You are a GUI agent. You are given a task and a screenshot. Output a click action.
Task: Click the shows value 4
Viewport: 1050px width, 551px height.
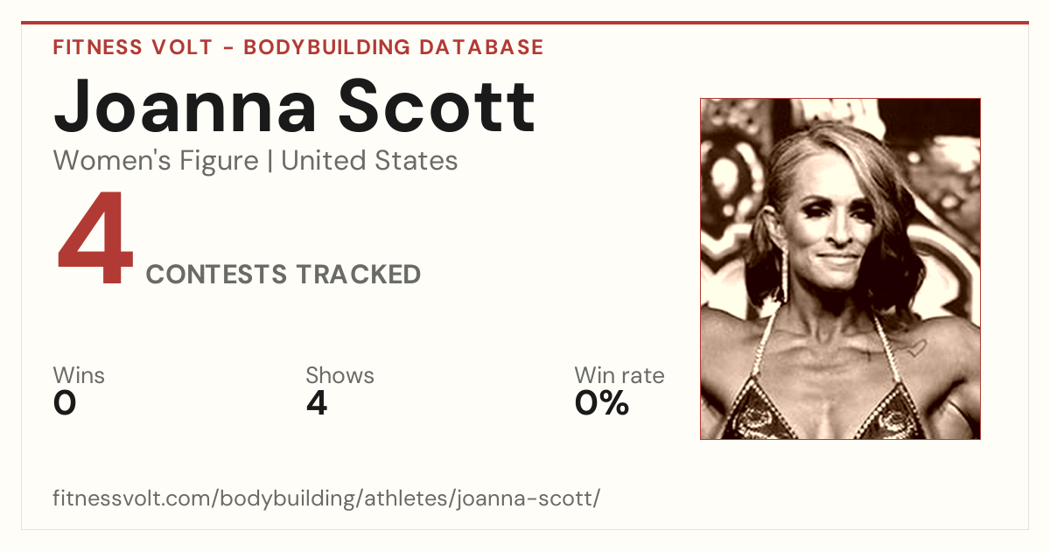[x=317, y=403]
